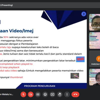The width and height of the screenshot is (100, 100).
Task: Click the red 'completed when played to' text
Action: click(16, 64)
